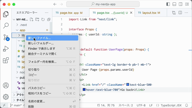Toggle the primary sidebar layout button
This screenshot has height=108, width=192.
(x=168, y=4)
